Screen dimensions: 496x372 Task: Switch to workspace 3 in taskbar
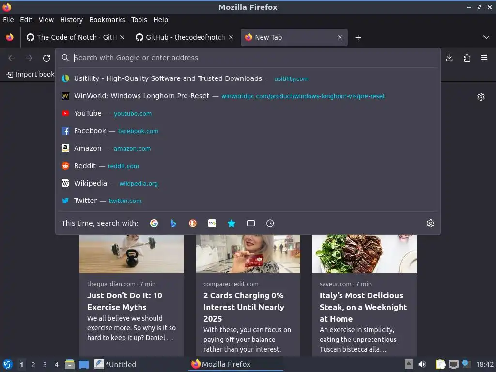click(x=45, y=365)
